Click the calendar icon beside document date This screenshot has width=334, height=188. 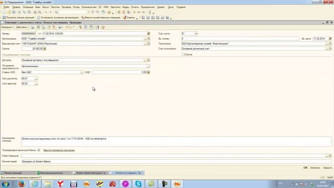(148, 33)
